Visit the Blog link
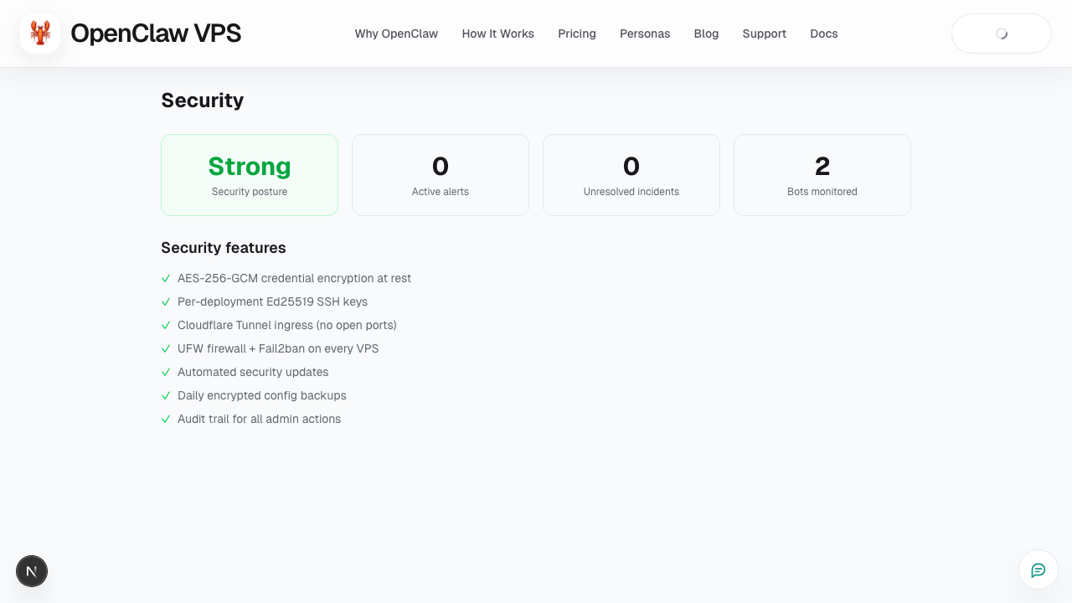The width and height of the screenshot is (1072, 603). pyautogui.click(x=706, y=33)
